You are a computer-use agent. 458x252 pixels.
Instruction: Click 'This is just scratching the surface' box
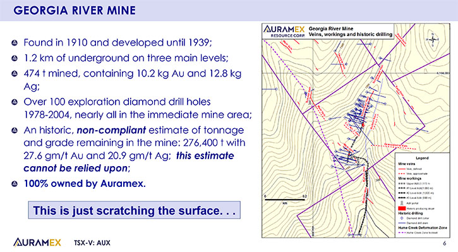135,210
